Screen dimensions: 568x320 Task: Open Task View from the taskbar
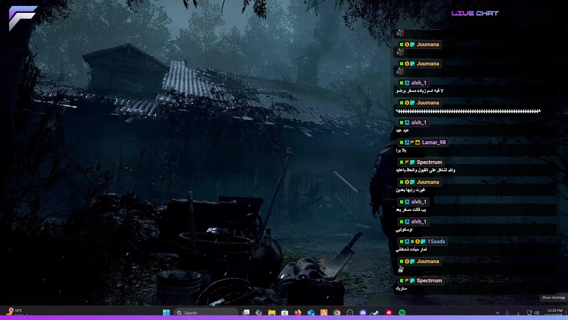[246, 313]
